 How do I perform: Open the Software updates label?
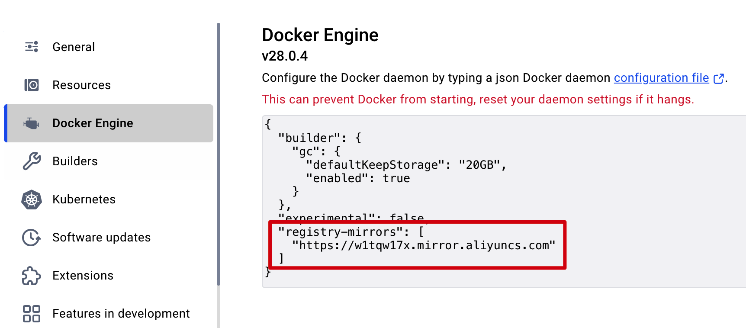click(x=101, y=237)
